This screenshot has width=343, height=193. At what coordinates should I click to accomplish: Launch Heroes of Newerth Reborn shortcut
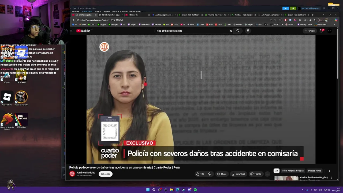click(x=7, y=121)
